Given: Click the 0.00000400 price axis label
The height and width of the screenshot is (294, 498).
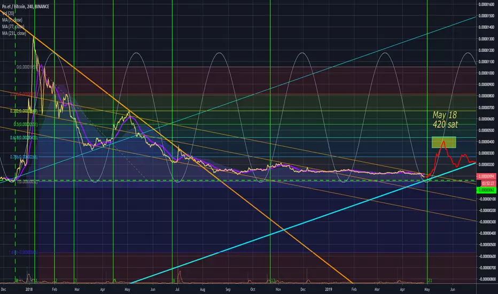Looking at the screenshot, I should pos(487,142).
